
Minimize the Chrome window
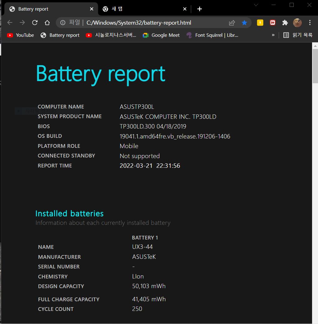[x=274, y=5]
